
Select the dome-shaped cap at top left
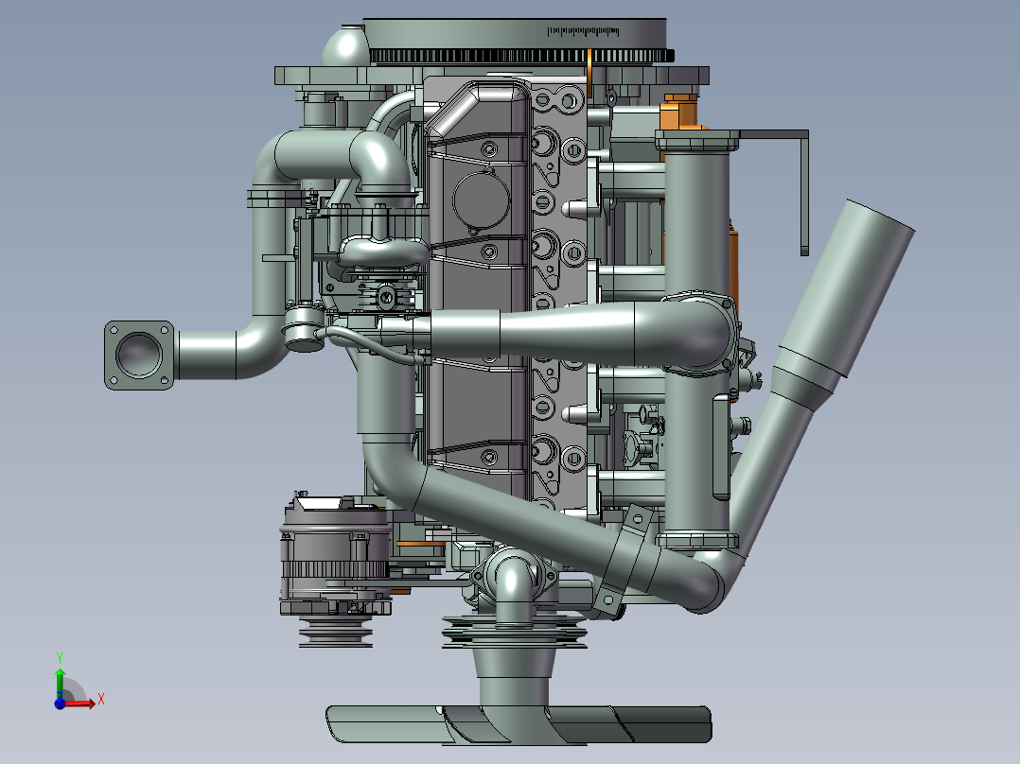click(x=344, y=45)
